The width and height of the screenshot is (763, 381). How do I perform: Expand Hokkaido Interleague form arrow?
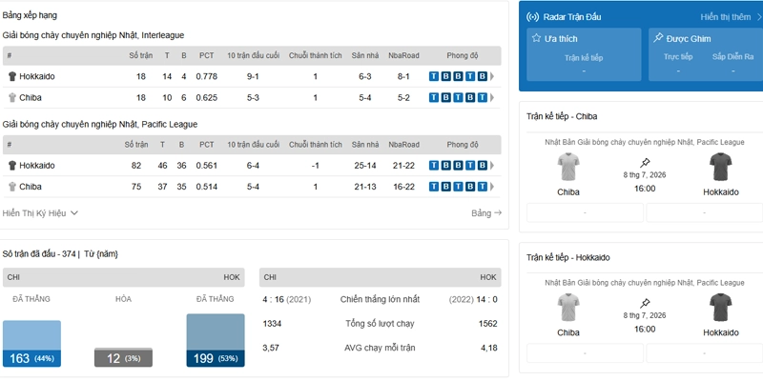click(492, 76)
